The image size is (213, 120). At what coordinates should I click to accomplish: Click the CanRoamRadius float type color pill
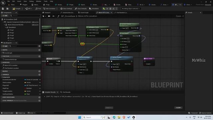25,94
